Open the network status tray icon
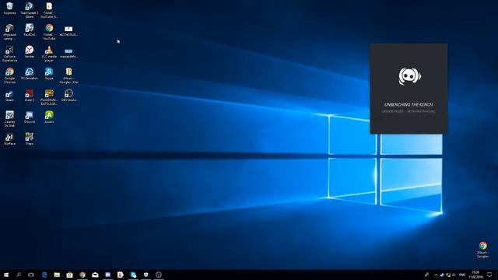The image size is (498, 280). 448,275
